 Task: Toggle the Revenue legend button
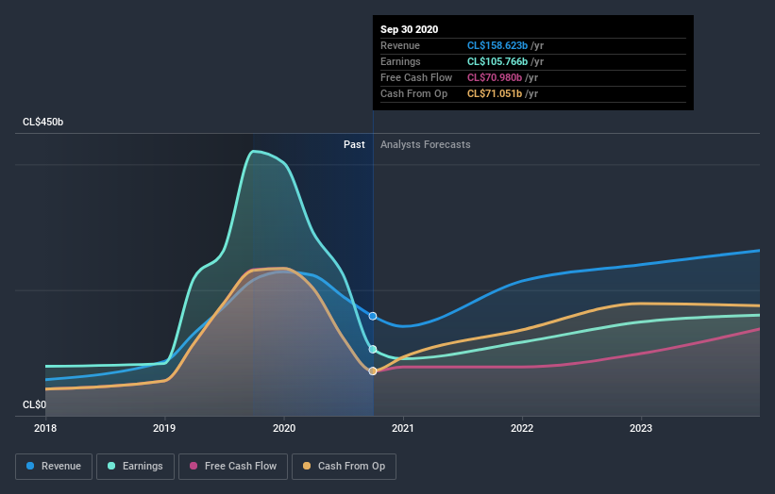[54, 467]
